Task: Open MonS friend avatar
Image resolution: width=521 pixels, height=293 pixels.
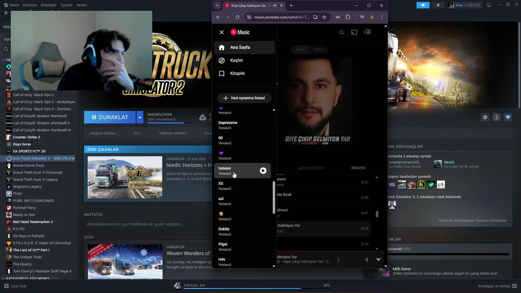Action: pyautogui.click(x=438, y=164)
